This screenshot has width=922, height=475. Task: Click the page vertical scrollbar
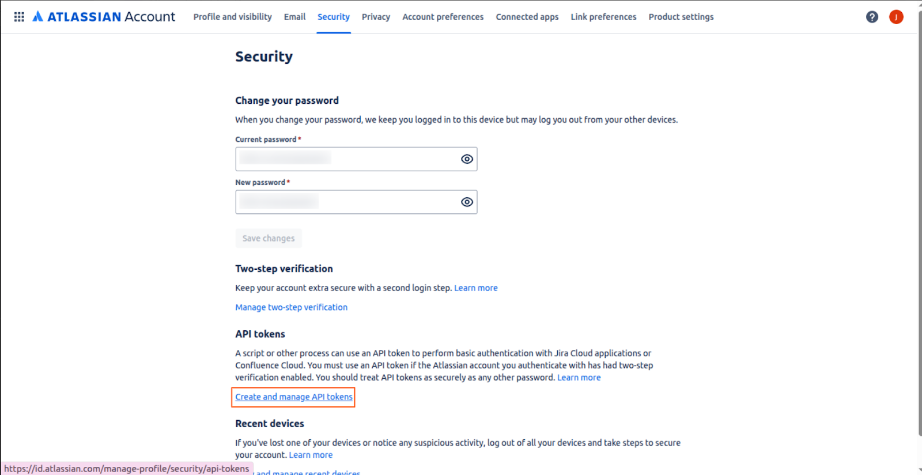coord(919,225)
